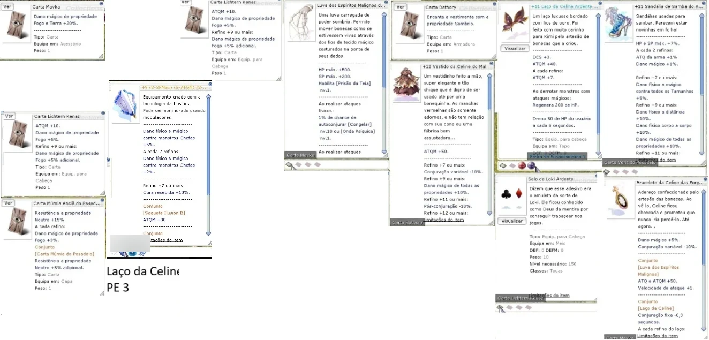The height and width of the screenshot is (340, 709).
Task: Click Limitações do item in Vestido window
Action: (444, 220)
